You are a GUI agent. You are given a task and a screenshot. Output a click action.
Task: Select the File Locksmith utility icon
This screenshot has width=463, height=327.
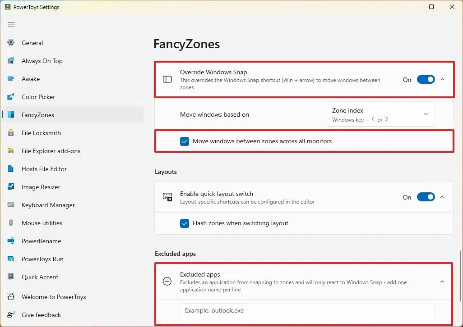tap(10, 133)
